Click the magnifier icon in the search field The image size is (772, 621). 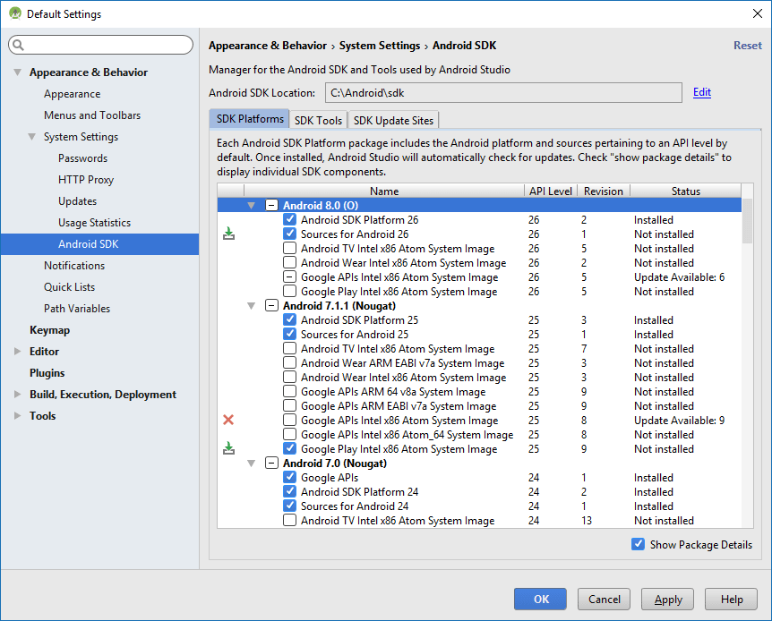coord(19,44)
